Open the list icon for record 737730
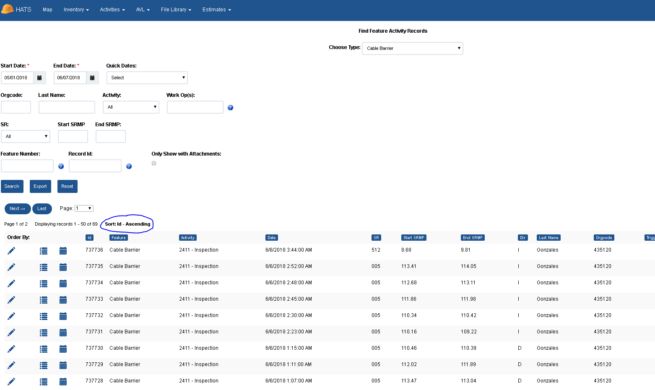 tap(44, 349)
